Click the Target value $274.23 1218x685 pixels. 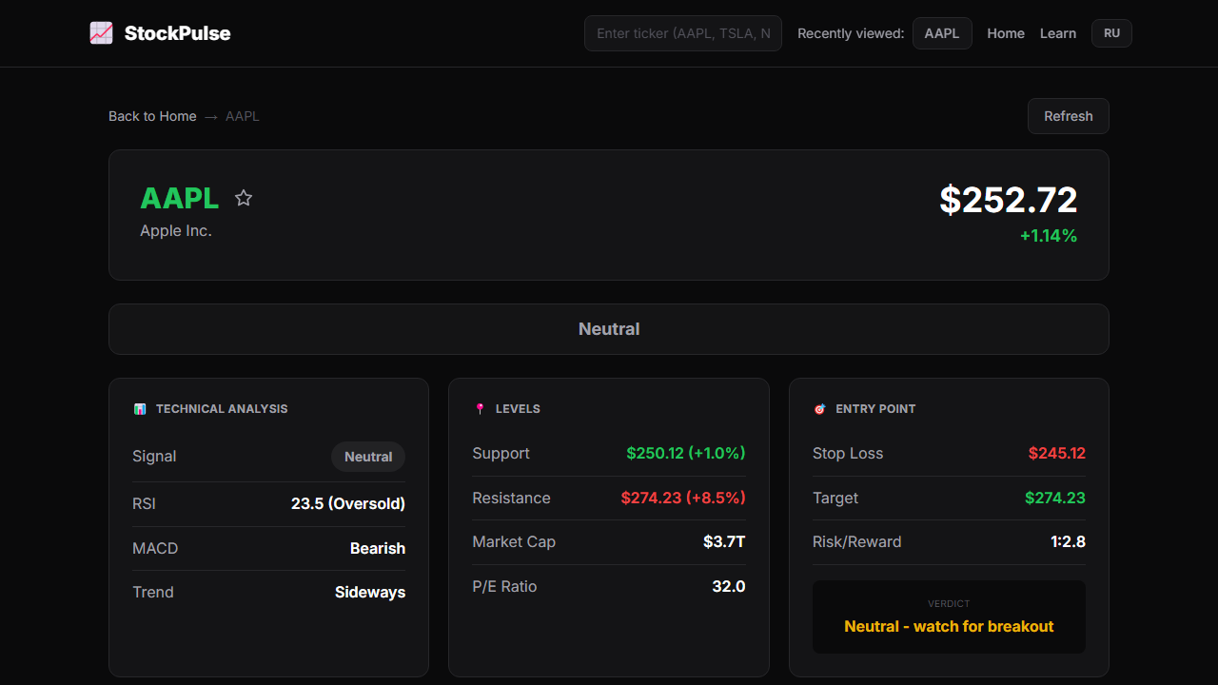click(x=1055, y=498)
